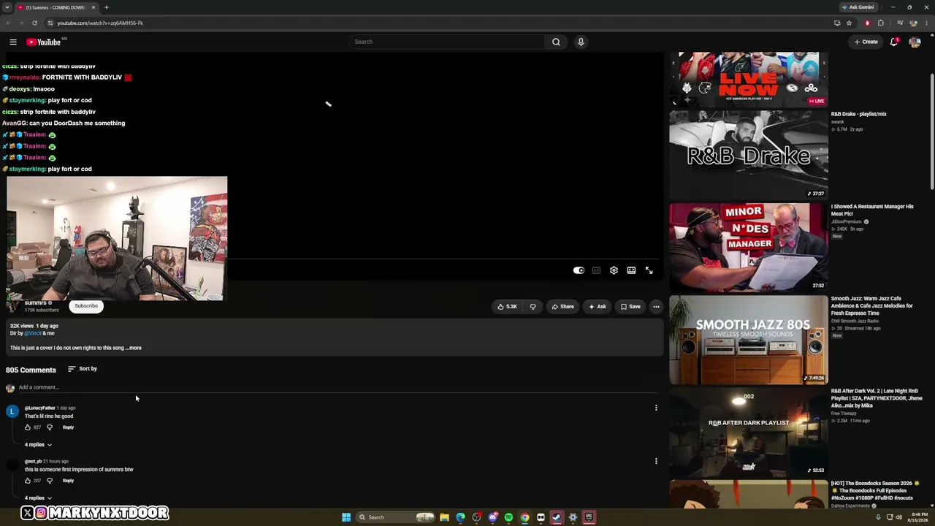Open File Explorer from the taskbar
Viewport: 935px width, 526px height.
pos(444,517)
